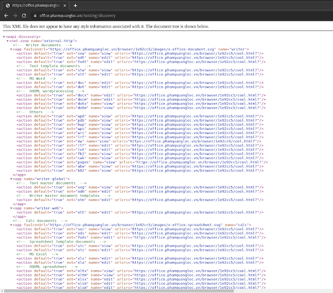The width and height of the screenshot is (333, 293).
Task: Select the action line with ext="ots"
Action: coord(140,250)
